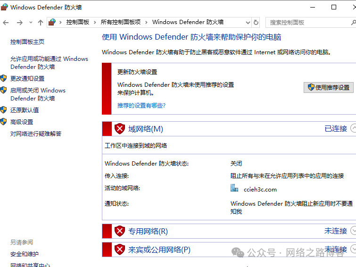The width and height of the screenshot is (356, 267).
Task: Click 还原默认值 link
Action: (x=25, y=110)
